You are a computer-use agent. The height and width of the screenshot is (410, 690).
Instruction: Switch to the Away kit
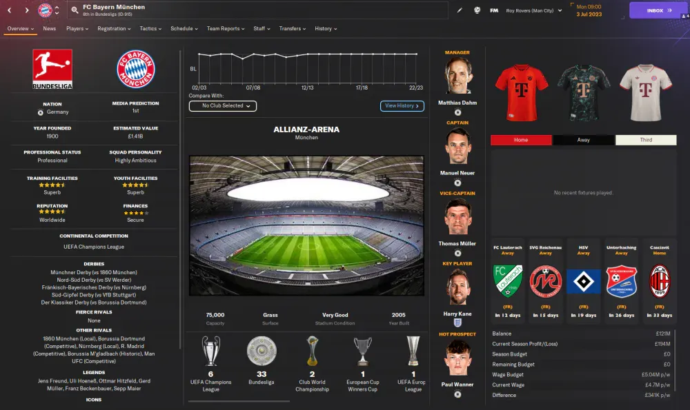pyautogui.click(x=584, y=140)
